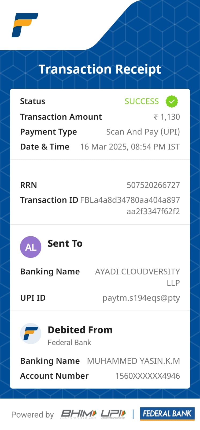Viewport: 200px width, 430px height.
Task: Tap the RRN number 507520266727
Action: (x=153, y=185)
